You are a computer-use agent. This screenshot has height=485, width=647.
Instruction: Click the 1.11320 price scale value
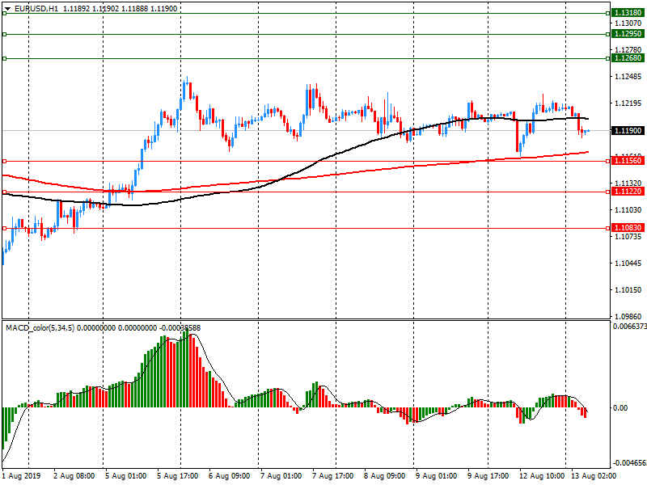628,183
